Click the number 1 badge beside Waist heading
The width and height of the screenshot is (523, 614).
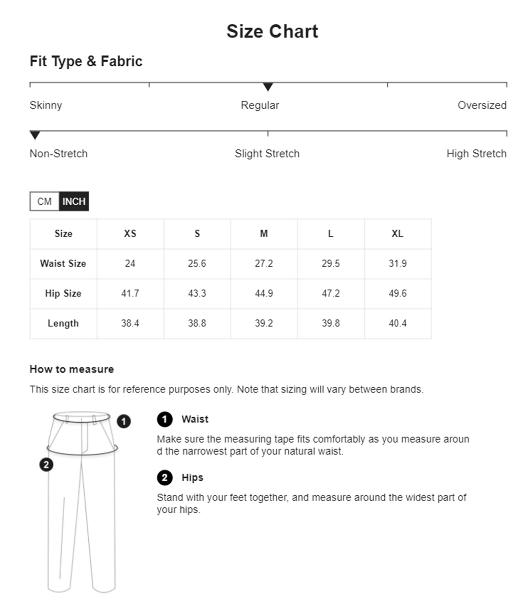point(164,419)
